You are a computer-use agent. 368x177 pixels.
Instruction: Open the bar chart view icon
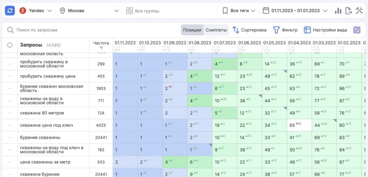(338, 11)
